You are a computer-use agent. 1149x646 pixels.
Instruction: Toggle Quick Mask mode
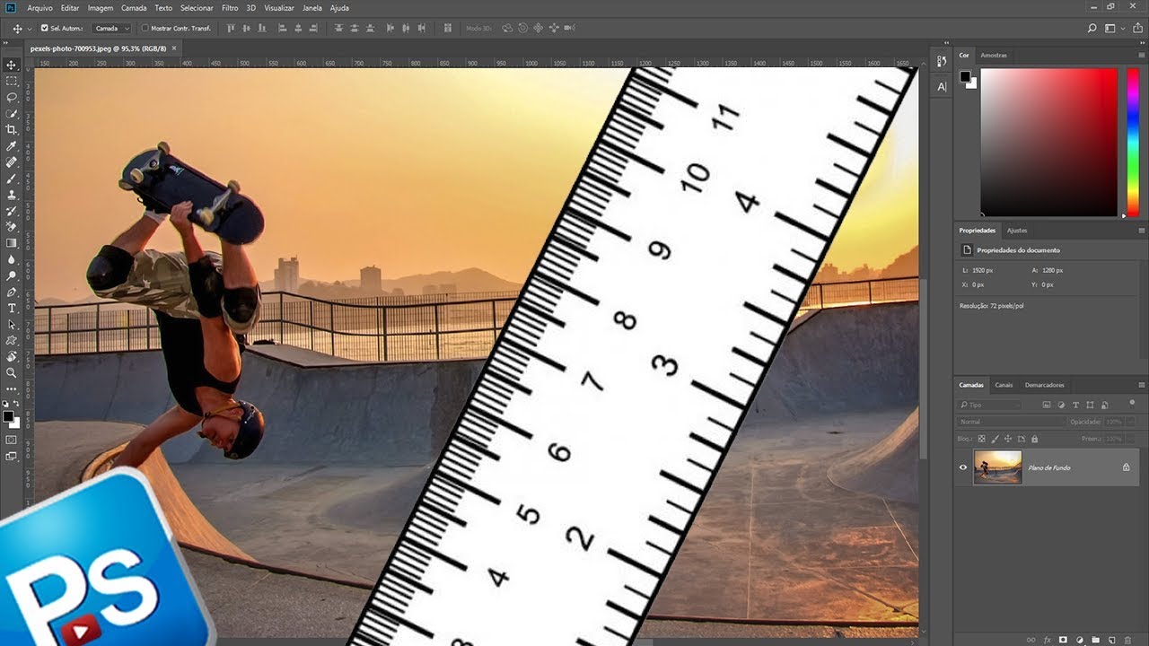pos(12,440)
